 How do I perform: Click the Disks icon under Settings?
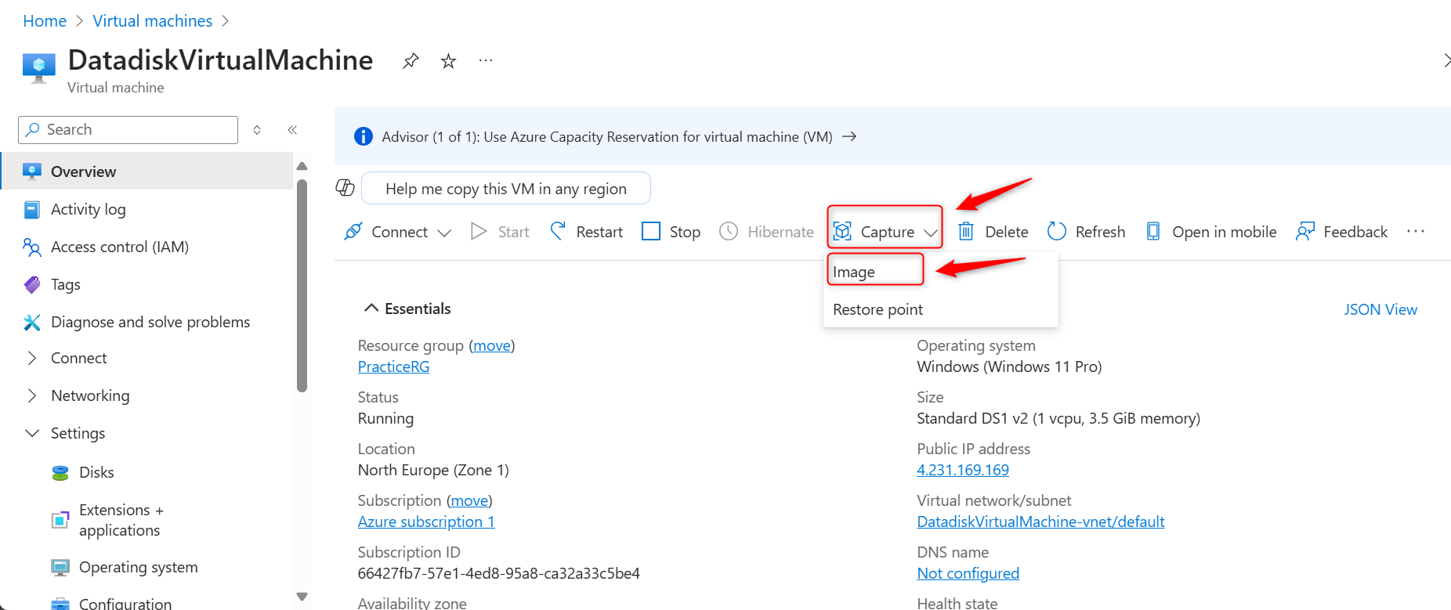(x=60, y=472)
